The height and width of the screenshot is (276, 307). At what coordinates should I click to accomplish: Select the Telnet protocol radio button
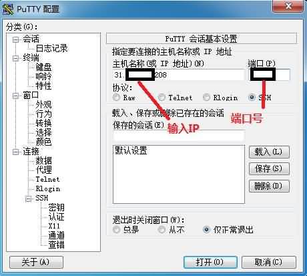pyautogui.click(x=162, y=97)
